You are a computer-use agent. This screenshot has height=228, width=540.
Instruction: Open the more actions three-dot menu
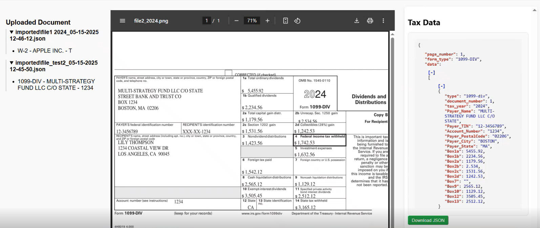point(383,21)
